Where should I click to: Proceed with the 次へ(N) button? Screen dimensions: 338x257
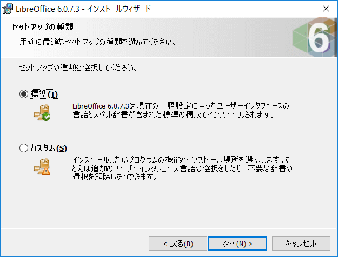[x=237, y=244]
